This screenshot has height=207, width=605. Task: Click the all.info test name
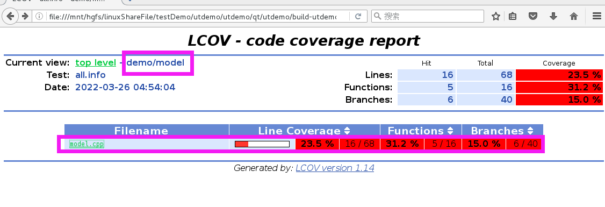(x=90, y=75)
